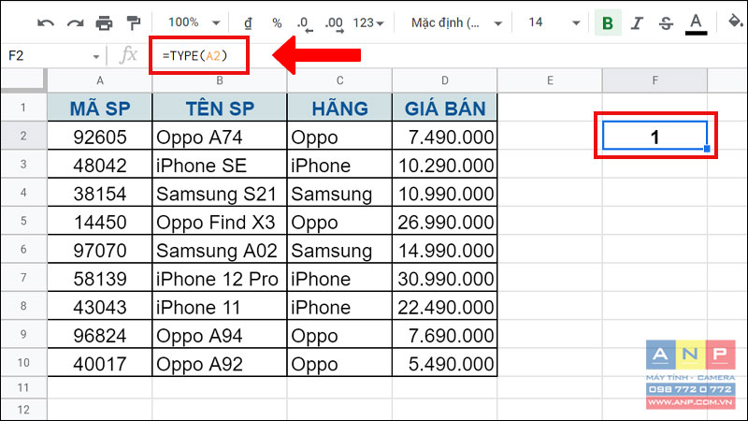This screenshot has height=421, width=748.
Task: Format as currency with the đ icon
Action: coord(248,22)
